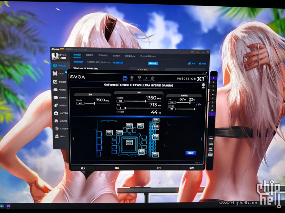Switch to the second GamePP top tab
285x213 pixels.
tap(90, 55)
